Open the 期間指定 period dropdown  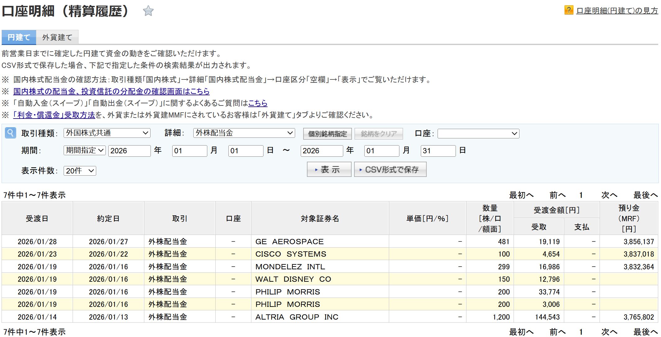click(x=84, y=151)
